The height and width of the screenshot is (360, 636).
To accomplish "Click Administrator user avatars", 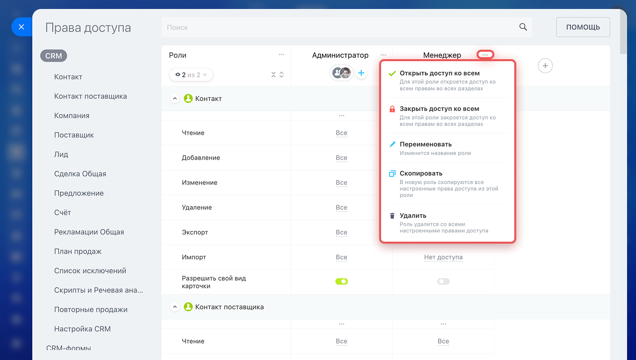I will tap(341, 73).
